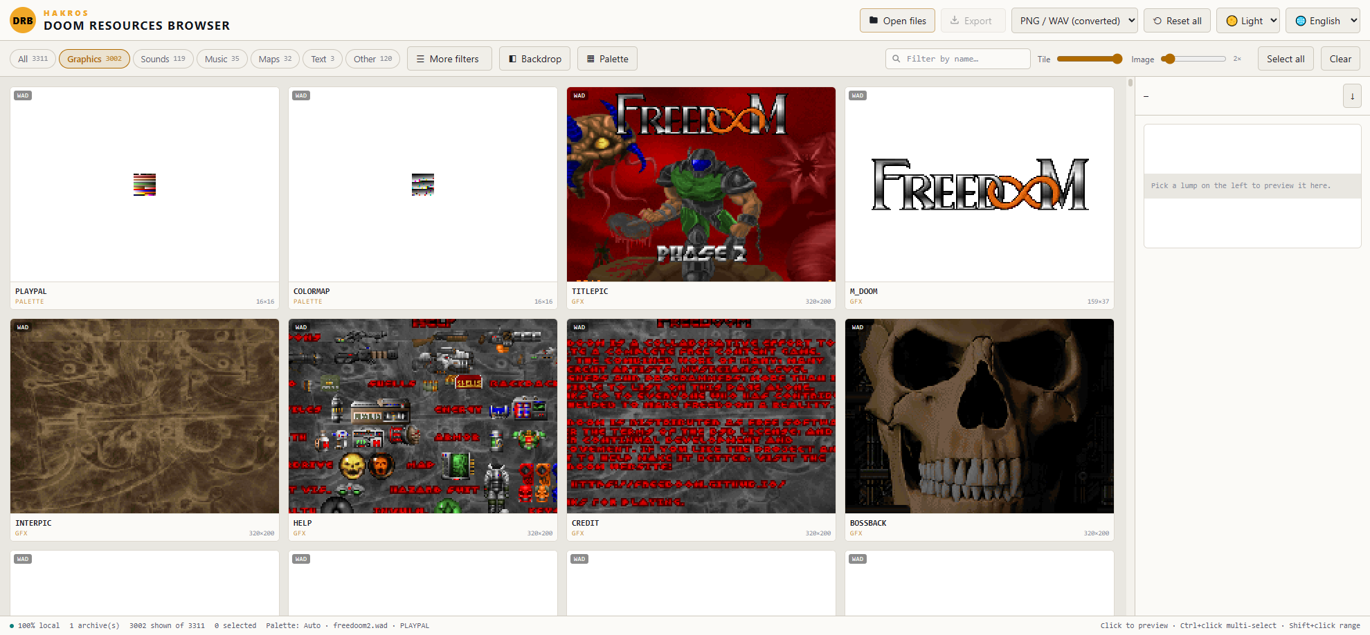Preview the PLAYPAL palette tile

pos(145,198)
